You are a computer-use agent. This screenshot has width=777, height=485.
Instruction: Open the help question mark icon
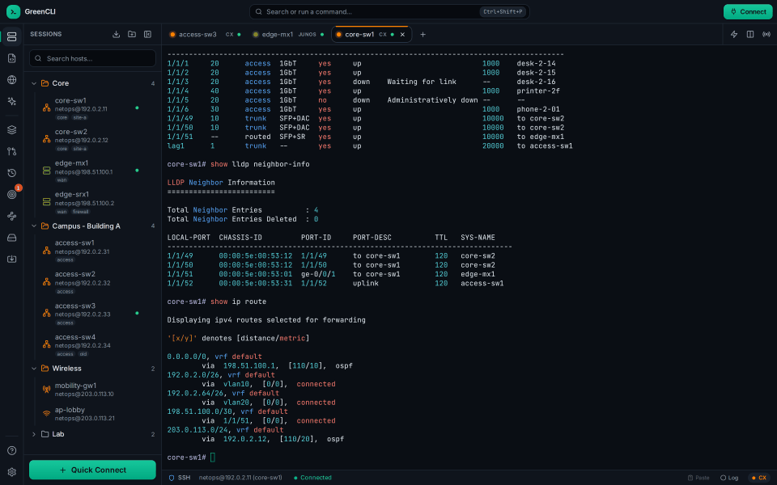tap(12, 451)
